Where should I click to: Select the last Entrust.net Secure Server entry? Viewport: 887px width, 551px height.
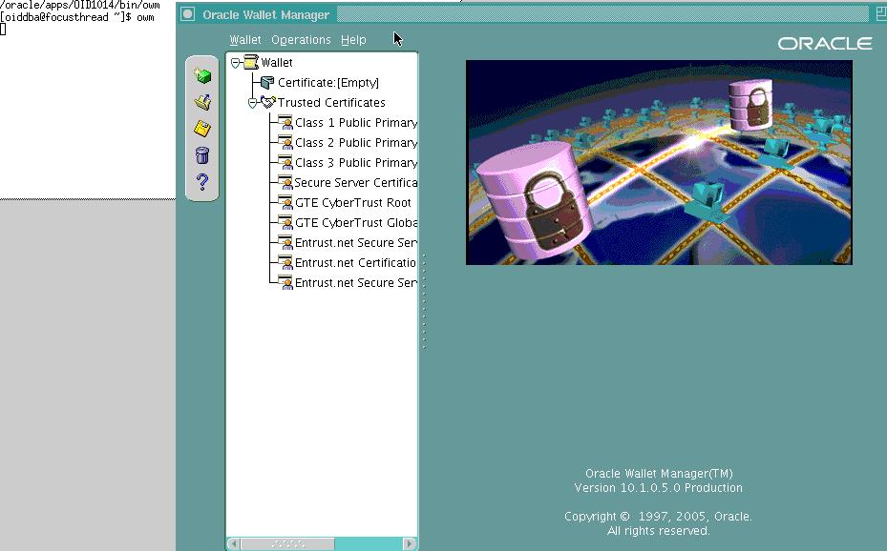click(x=356, y=283)
